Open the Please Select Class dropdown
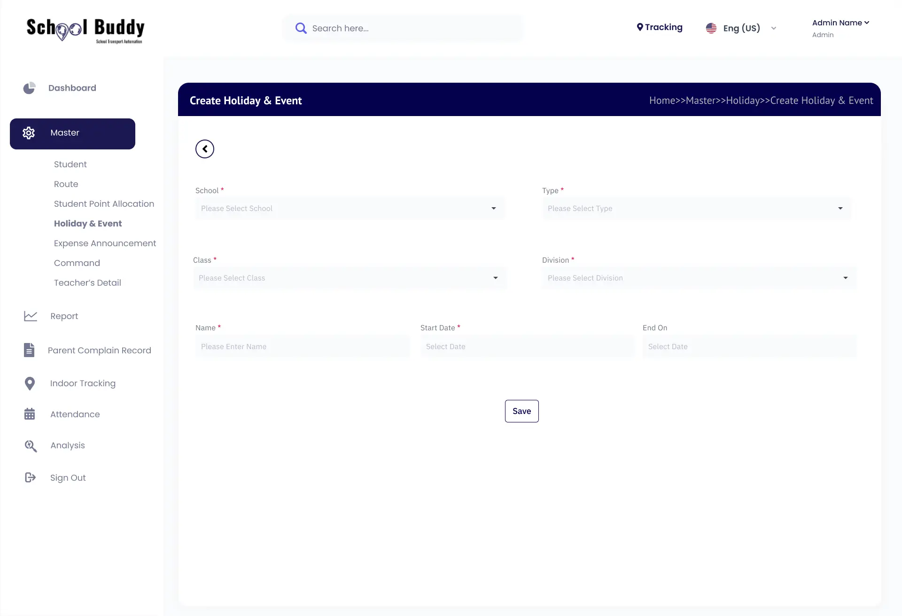Screen dimensions: 902x616 (350, 278)
